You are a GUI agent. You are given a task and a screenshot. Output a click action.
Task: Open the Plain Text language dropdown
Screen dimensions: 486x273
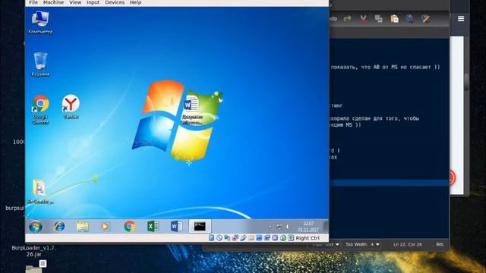(x=326, y=244)
